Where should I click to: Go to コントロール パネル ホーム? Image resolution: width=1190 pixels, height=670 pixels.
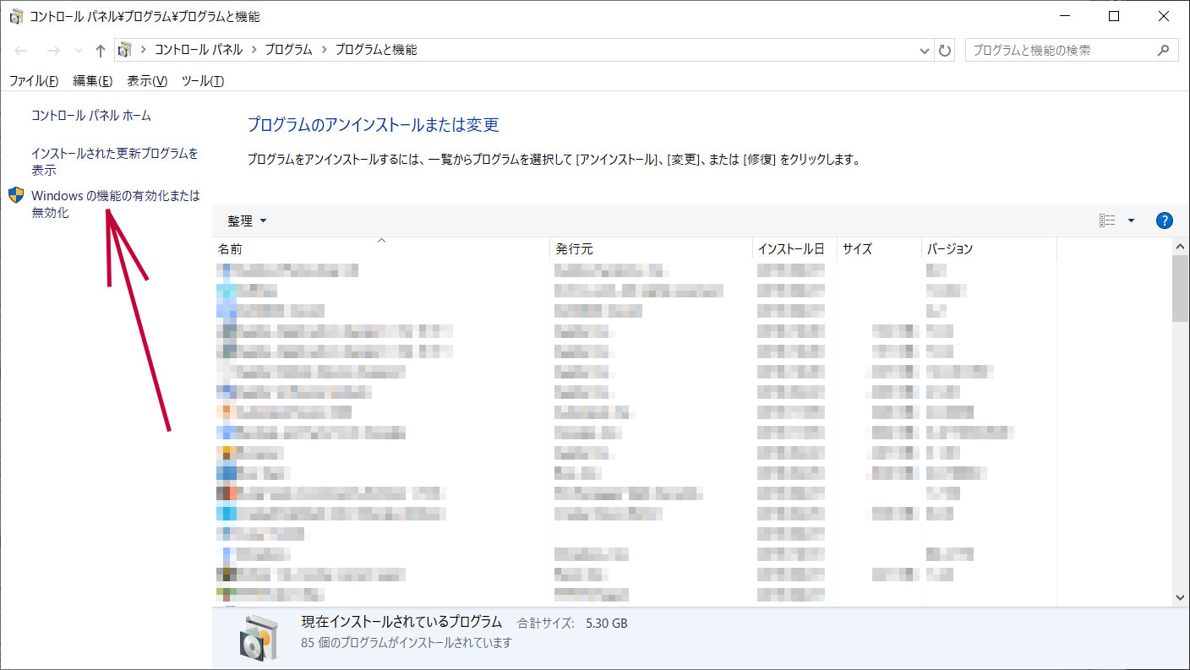click(x=91, y=115)
